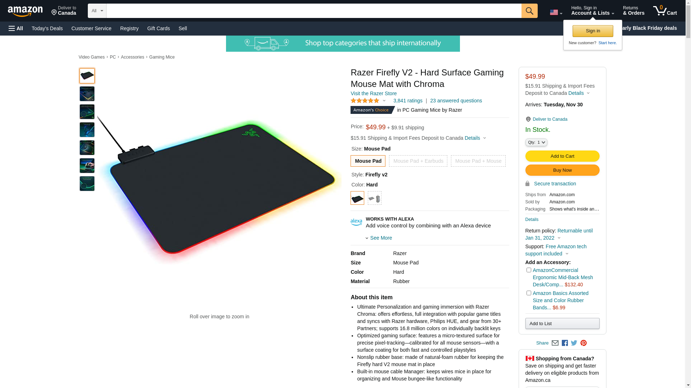Open the Qty quantity dropdown
This screenshot has height=388, width=691.
[x=536, y=142]
